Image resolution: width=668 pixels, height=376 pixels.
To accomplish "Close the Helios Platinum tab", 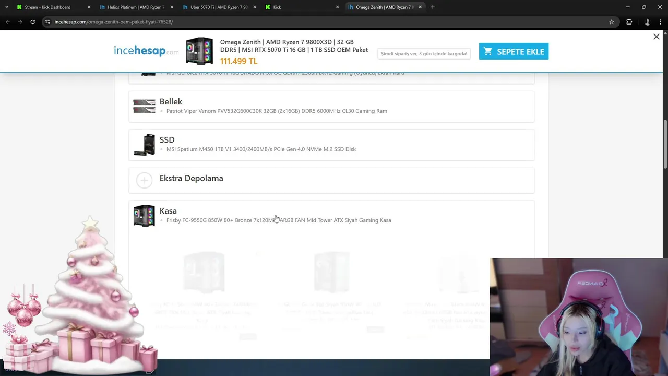I will click(172, 7).
